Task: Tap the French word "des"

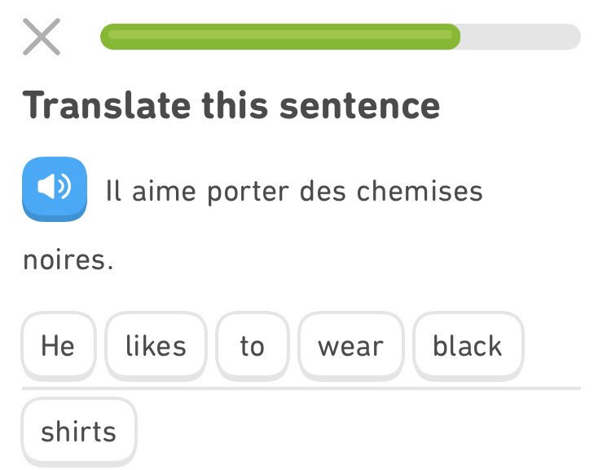Action: (x=323, y=191)
